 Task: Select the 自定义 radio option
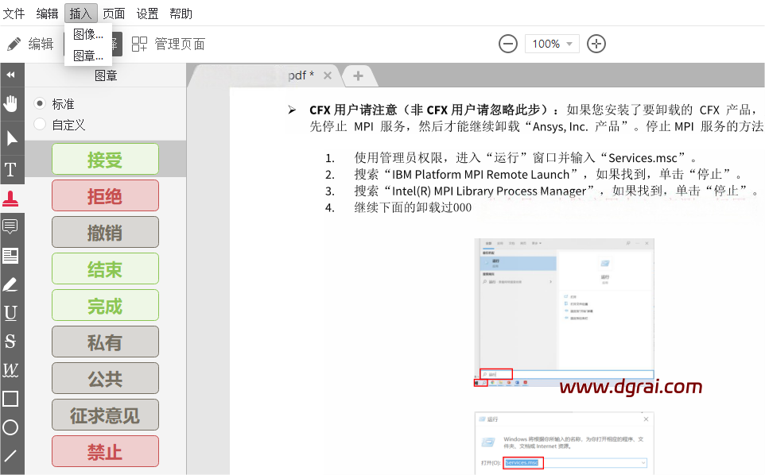[x=40, y=125]
